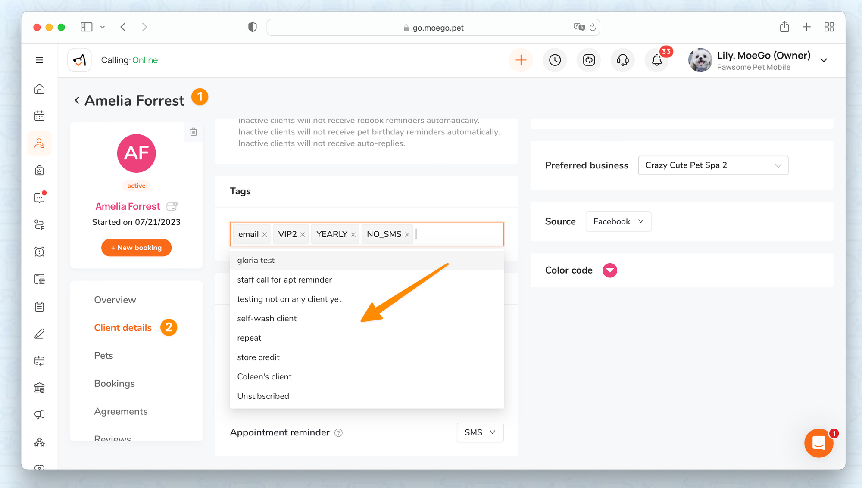Open the messages icon with red dot

coord(39,198)
